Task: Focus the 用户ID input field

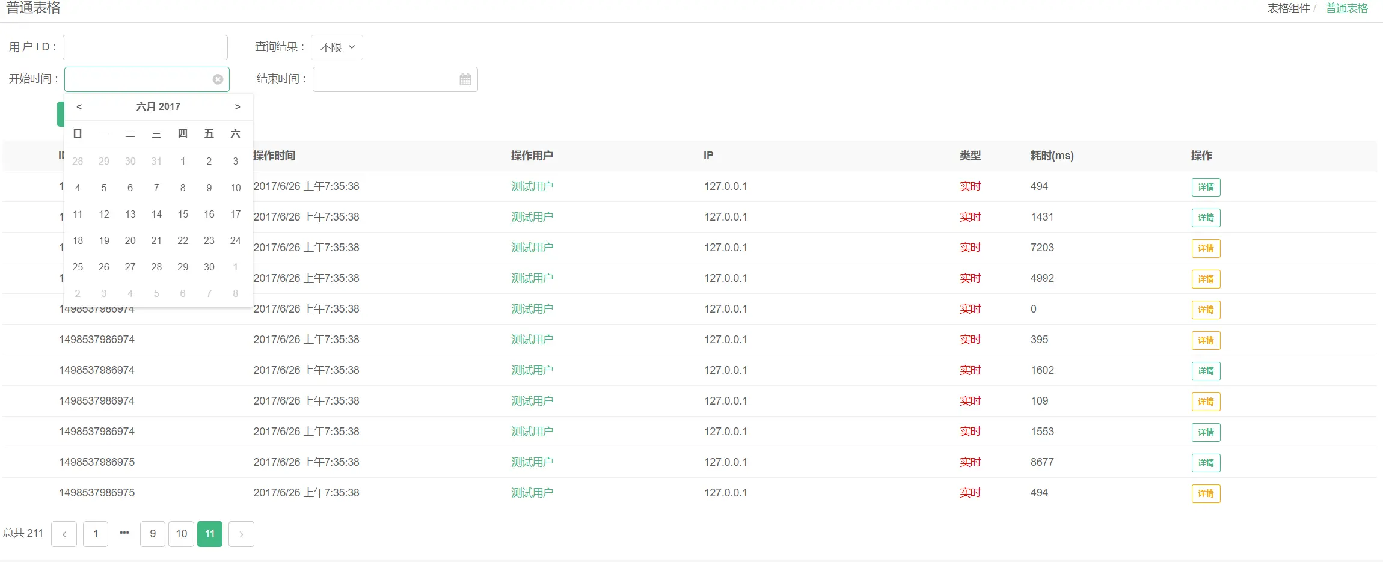Action: 146,47
